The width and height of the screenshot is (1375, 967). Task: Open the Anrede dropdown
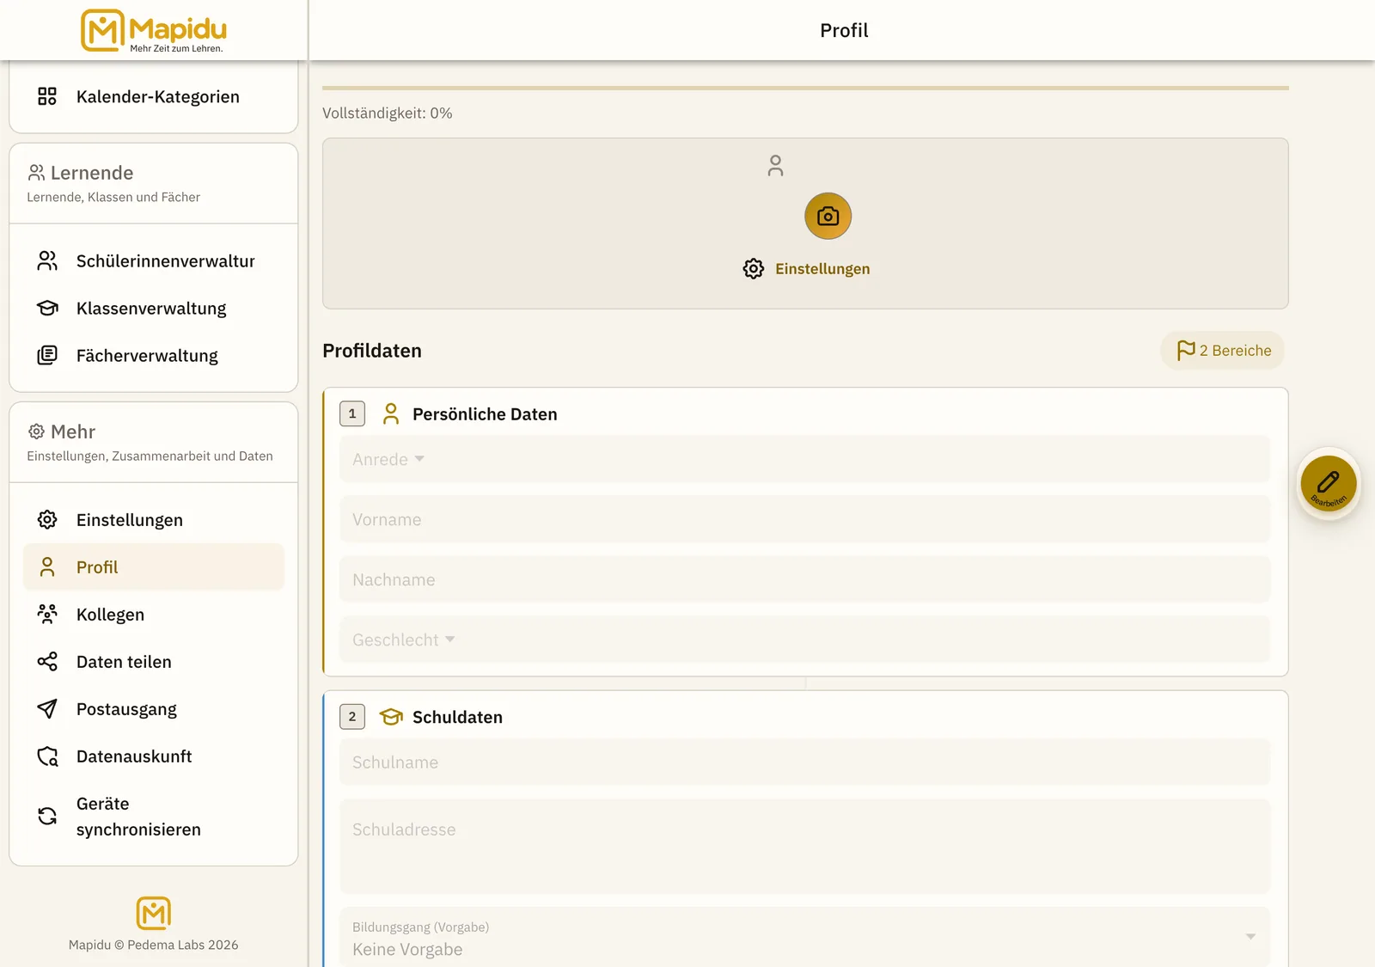804,459
